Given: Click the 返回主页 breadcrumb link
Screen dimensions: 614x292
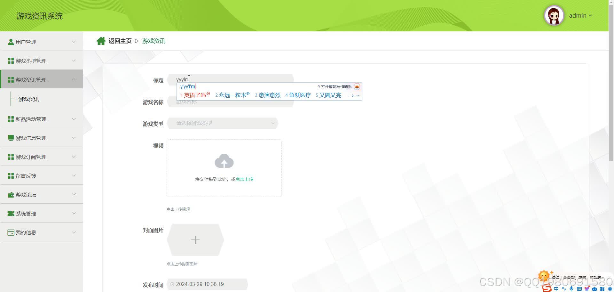Looking at the screenshot, I should 120,41.
